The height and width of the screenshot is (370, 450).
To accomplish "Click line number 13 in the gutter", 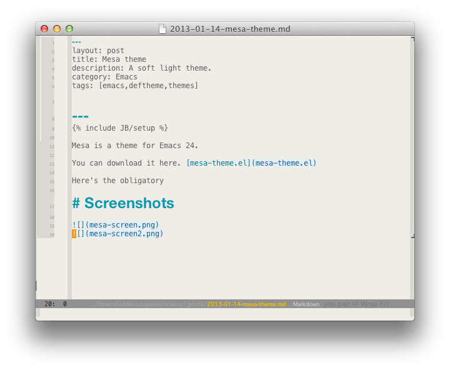I will (52, 164).
